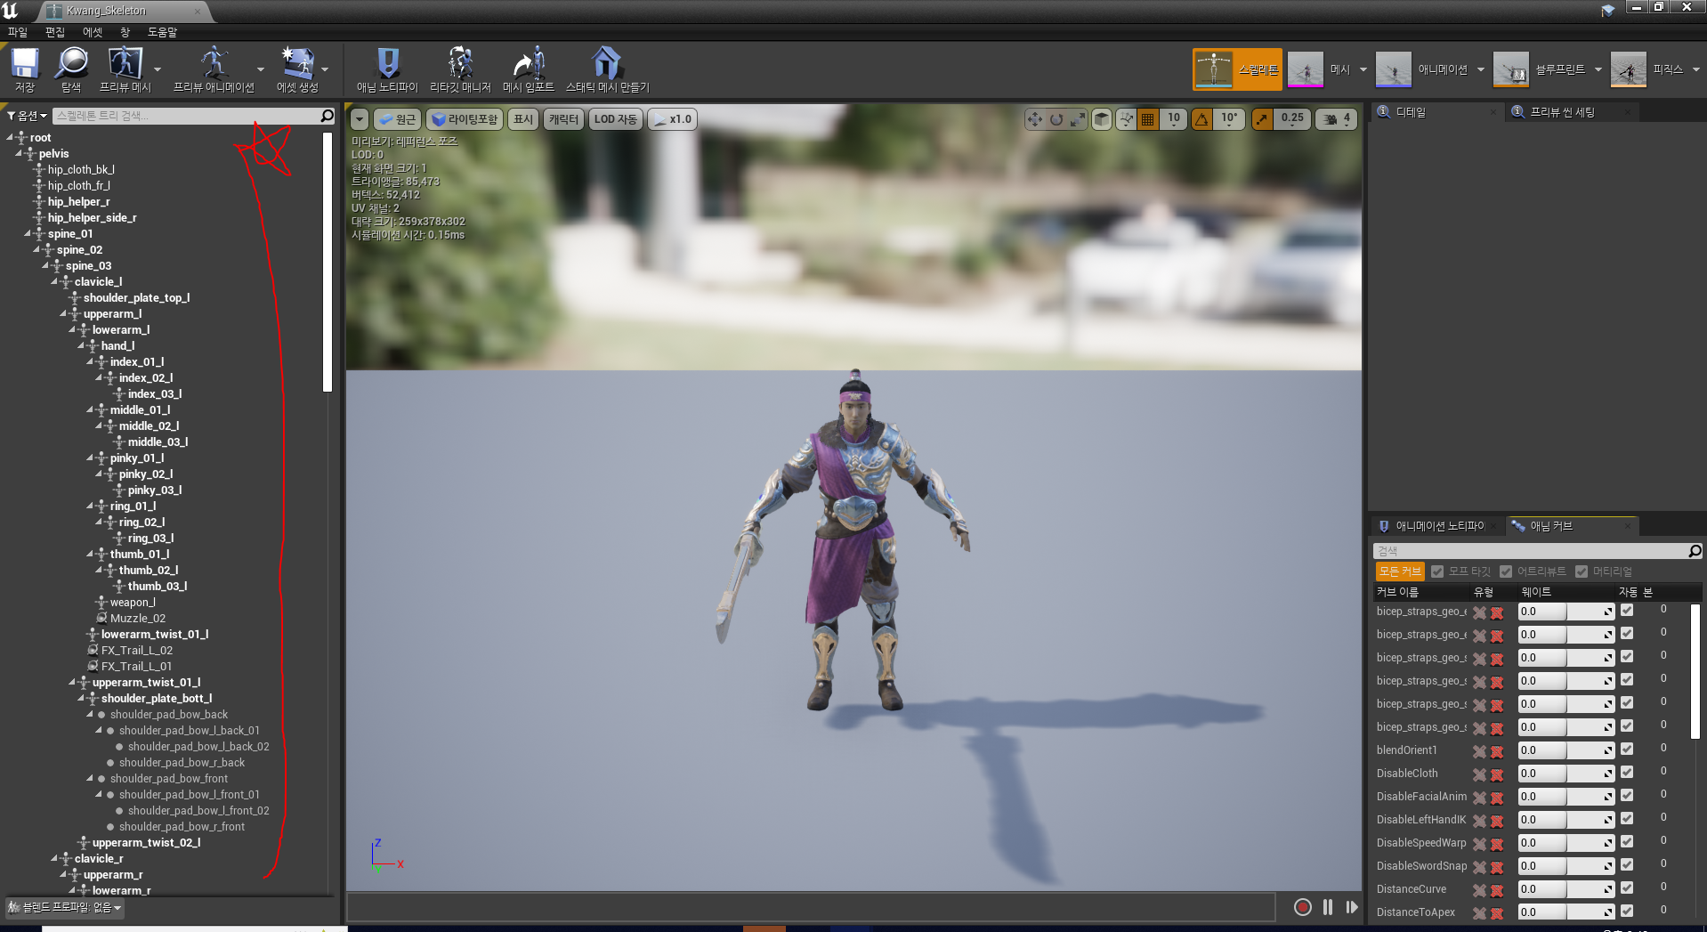Open the Options (옵션) dropdown in skeleton tree
The width and height of the screenshot is (1707, 932).
(28, 116)
